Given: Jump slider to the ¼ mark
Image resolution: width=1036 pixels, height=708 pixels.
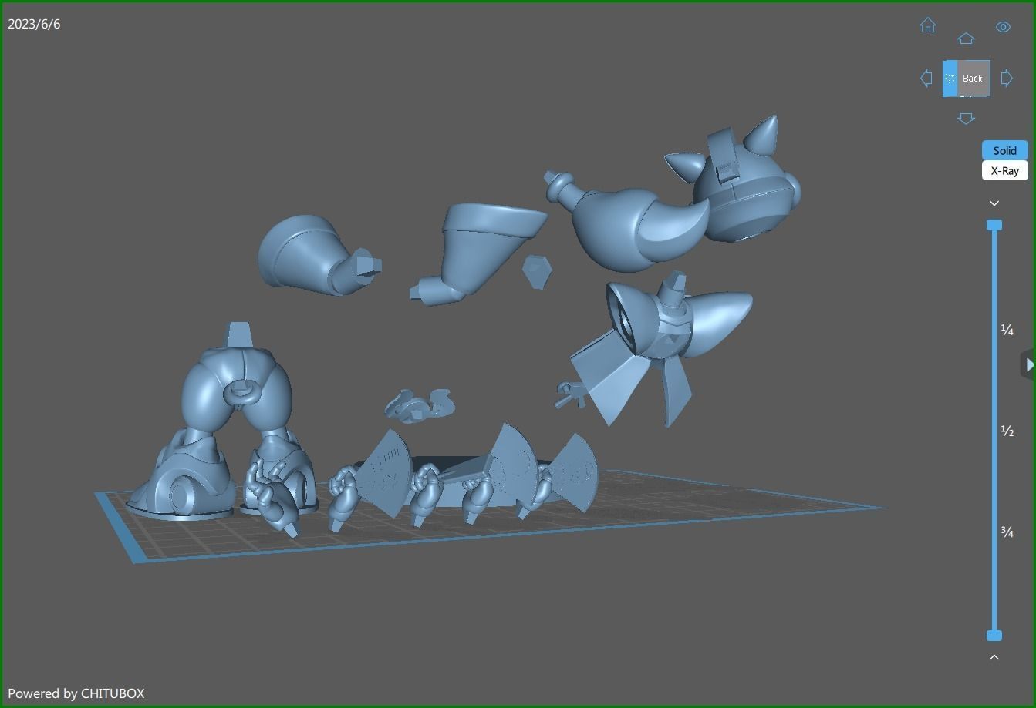Looking at the screenshot, I should (x=1007, y=330).
